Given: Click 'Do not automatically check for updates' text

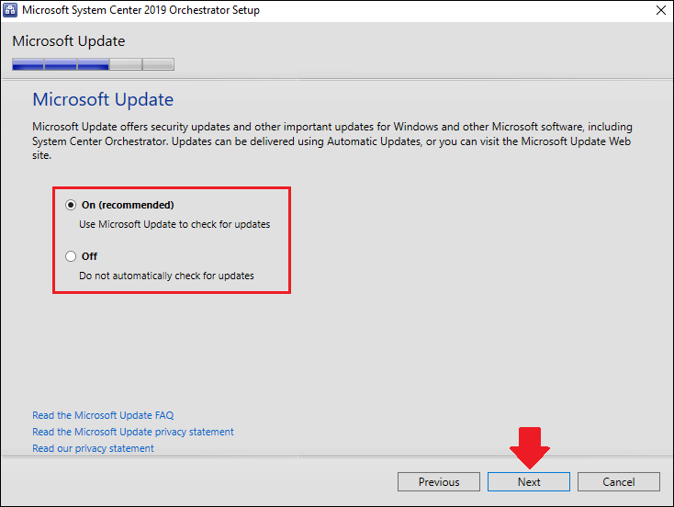Looking at the screenshot, I should coord(166,276).
